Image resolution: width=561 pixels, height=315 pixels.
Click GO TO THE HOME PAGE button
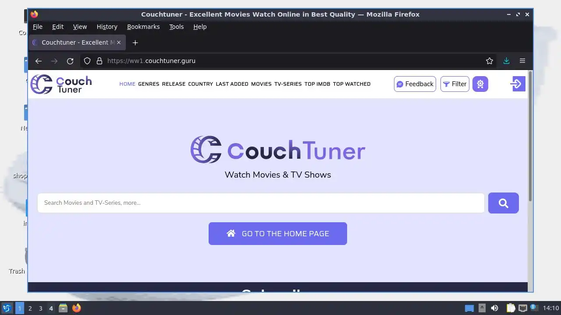[278, 234]
